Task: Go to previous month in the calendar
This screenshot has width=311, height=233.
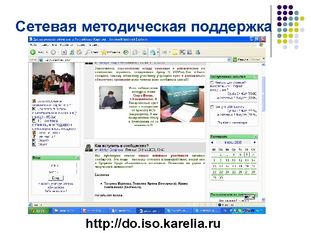Action: click(x=212, y=142)
